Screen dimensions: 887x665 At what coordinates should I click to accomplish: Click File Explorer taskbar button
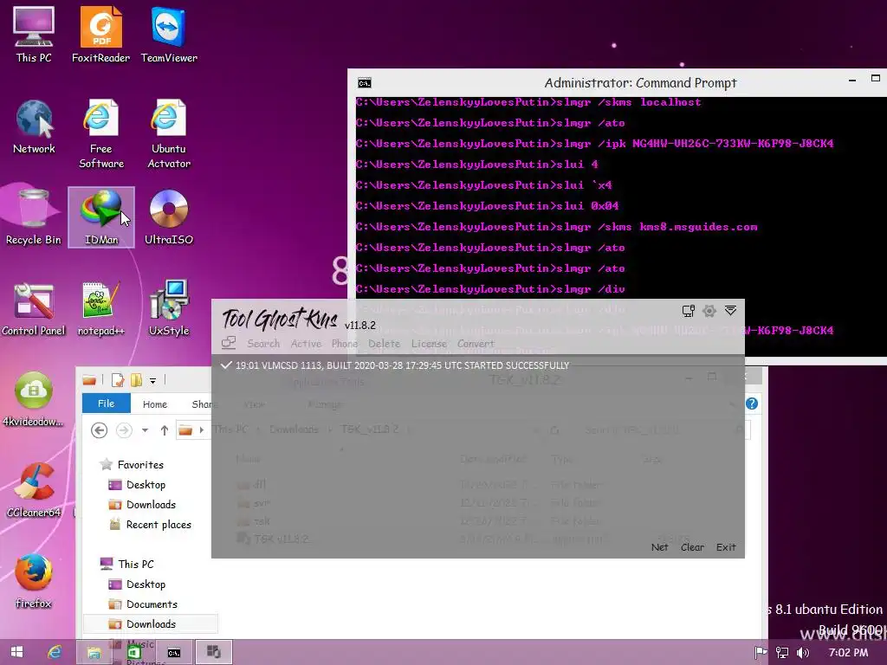click(94, 652)
